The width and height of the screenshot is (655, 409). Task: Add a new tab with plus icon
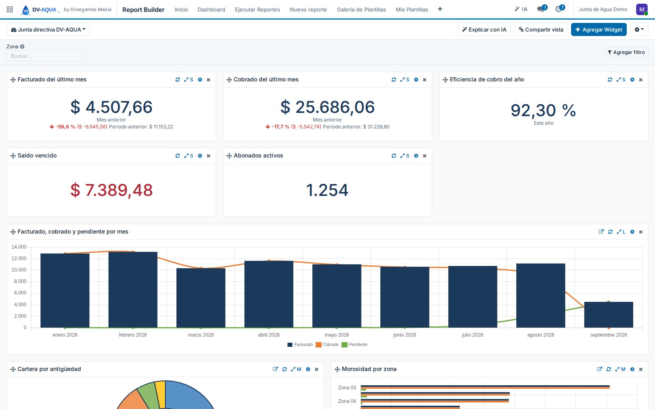pos(440,9)
